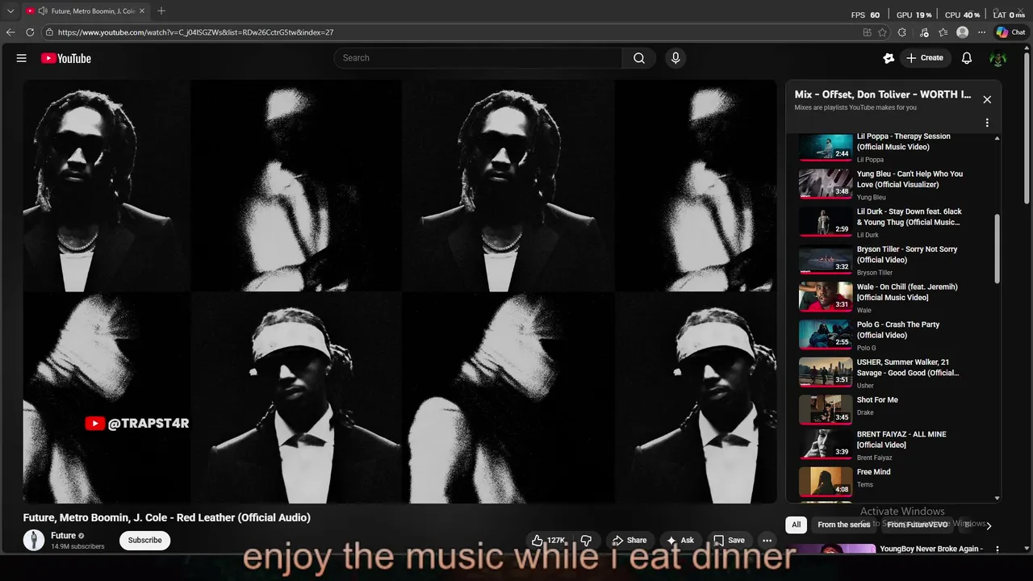Open the Copilot Chat button
Screen dimensions: 1033x581
coord(1010,32)
